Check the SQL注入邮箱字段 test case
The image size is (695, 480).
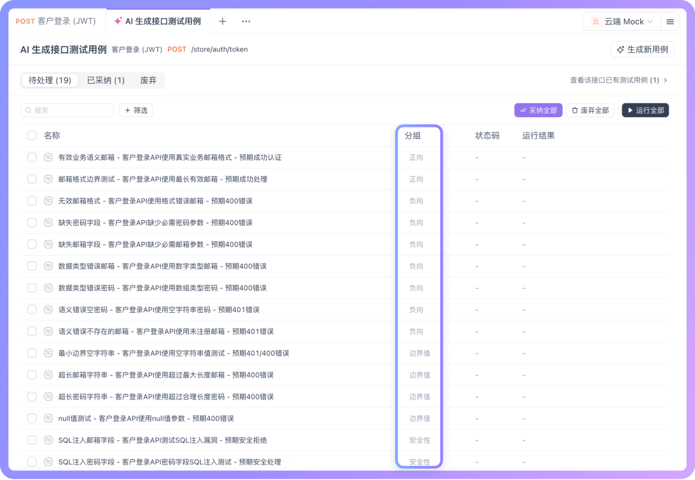tap(32, 440)
